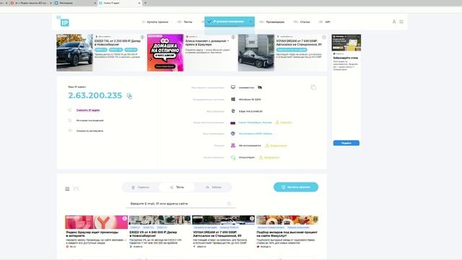Image resolution: width=462 pixels, height=260 pixels.
Task: Open the Яндекс Браузер promo codes ad card
Action: [x=96, y=231]
